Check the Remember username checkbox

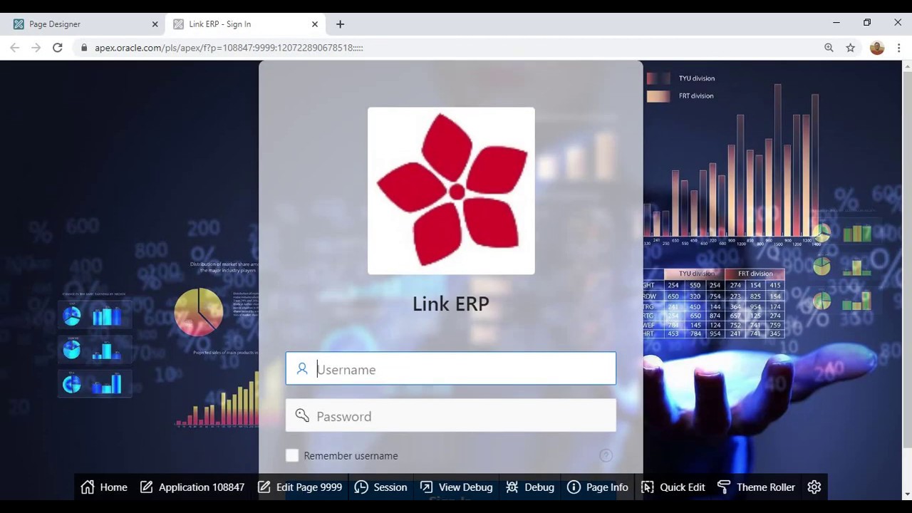click(x=292, y=456)
